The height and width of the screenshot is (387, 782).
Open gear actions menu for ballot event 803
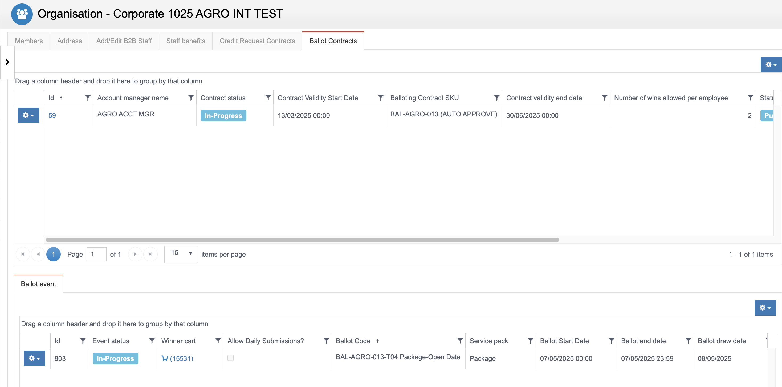pyautogui.click(x=34, y=358)
